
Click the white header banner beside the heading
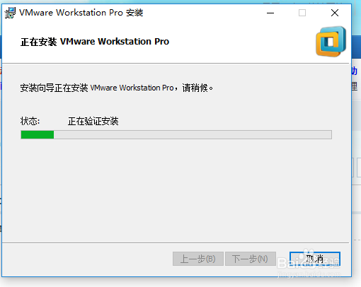click(241, 42)
